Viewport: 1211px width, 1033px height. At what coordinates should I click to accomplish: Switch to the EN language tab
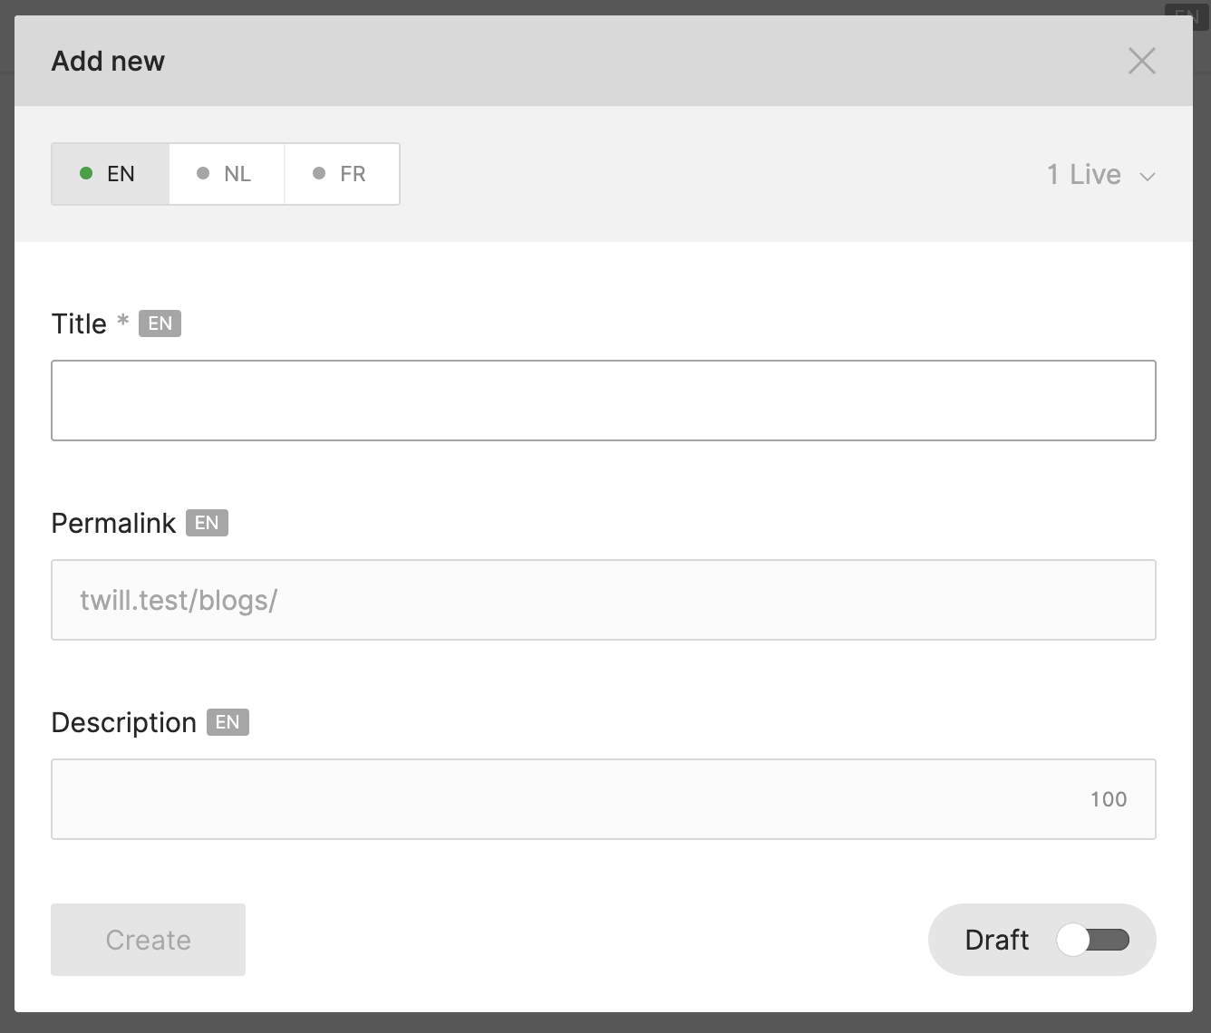(x=111, y=174)
